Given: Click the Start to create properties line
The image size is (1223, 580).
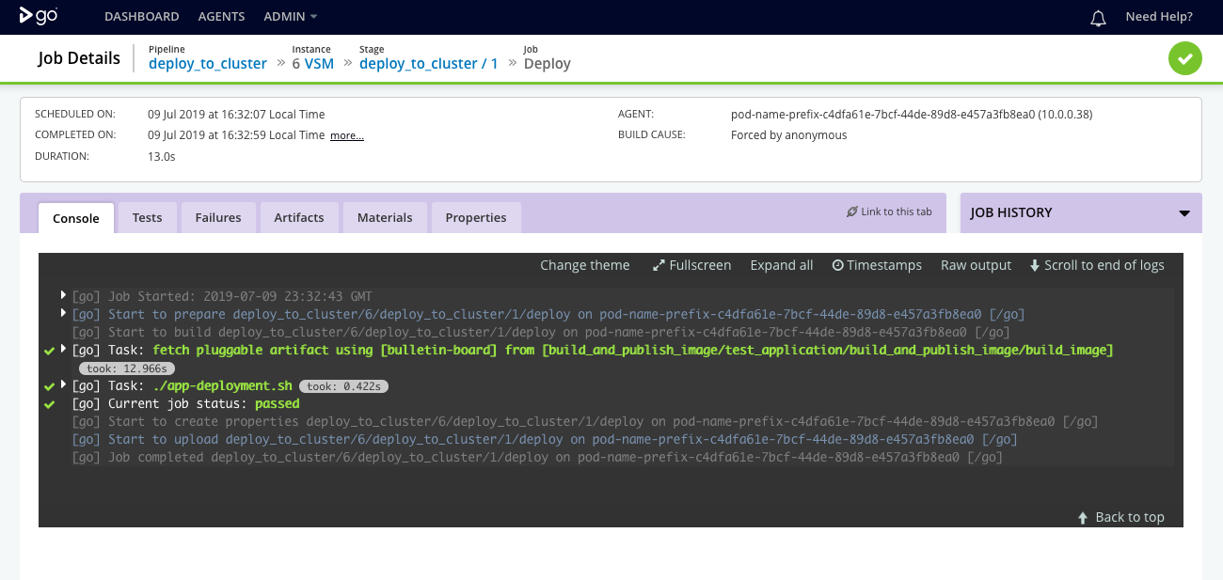Looking at the screenshot, I should tap(585, 422).
